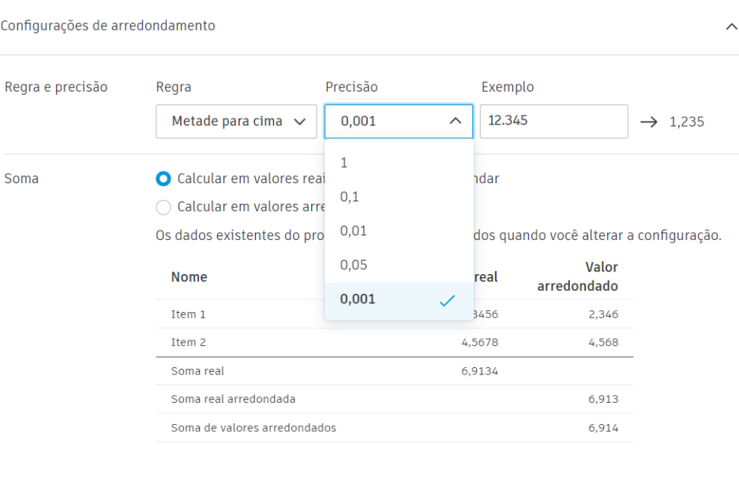Click the arrow icon before the 1,235 result

coord(649,122)
